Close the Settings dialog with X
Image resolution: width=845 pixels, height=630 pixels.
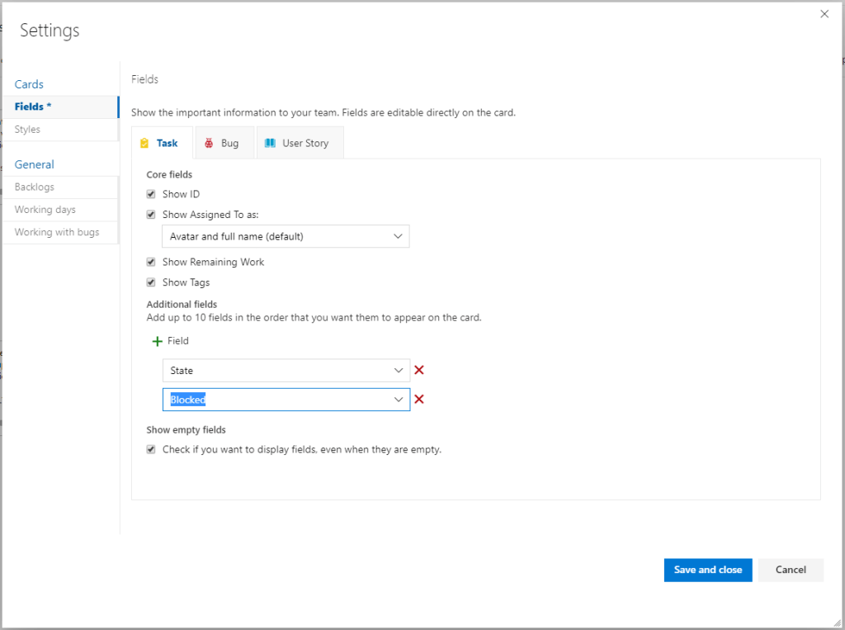(824, 14)
